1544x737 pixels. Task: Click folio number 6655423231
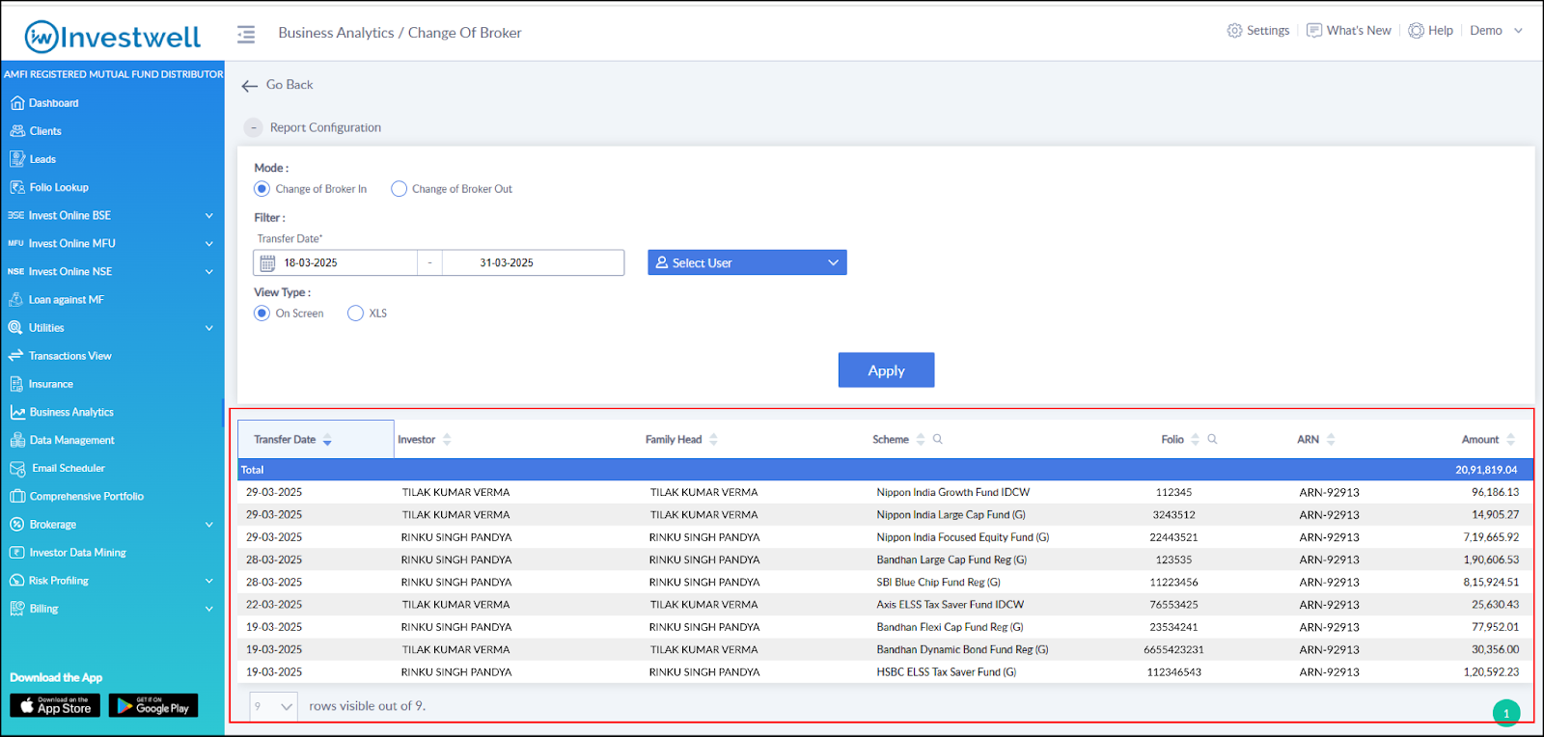click(1173, 649)
